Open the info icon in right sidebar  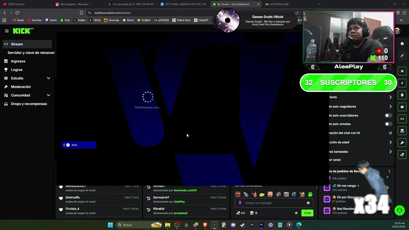pos(402,44)
